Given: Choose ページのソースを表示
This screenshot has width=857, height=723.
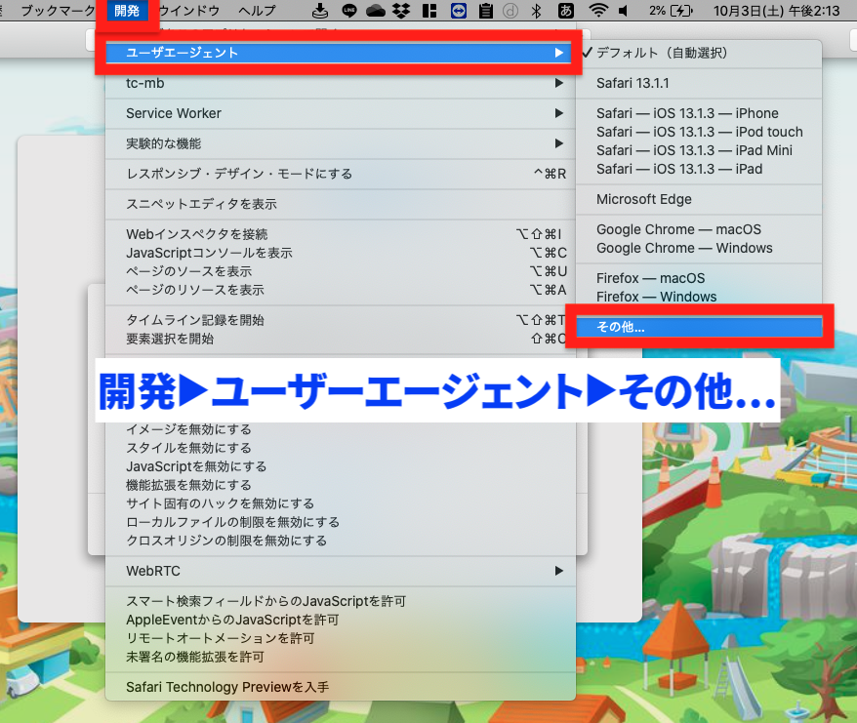Looking at the screenshot, I should tap(340, 271).
